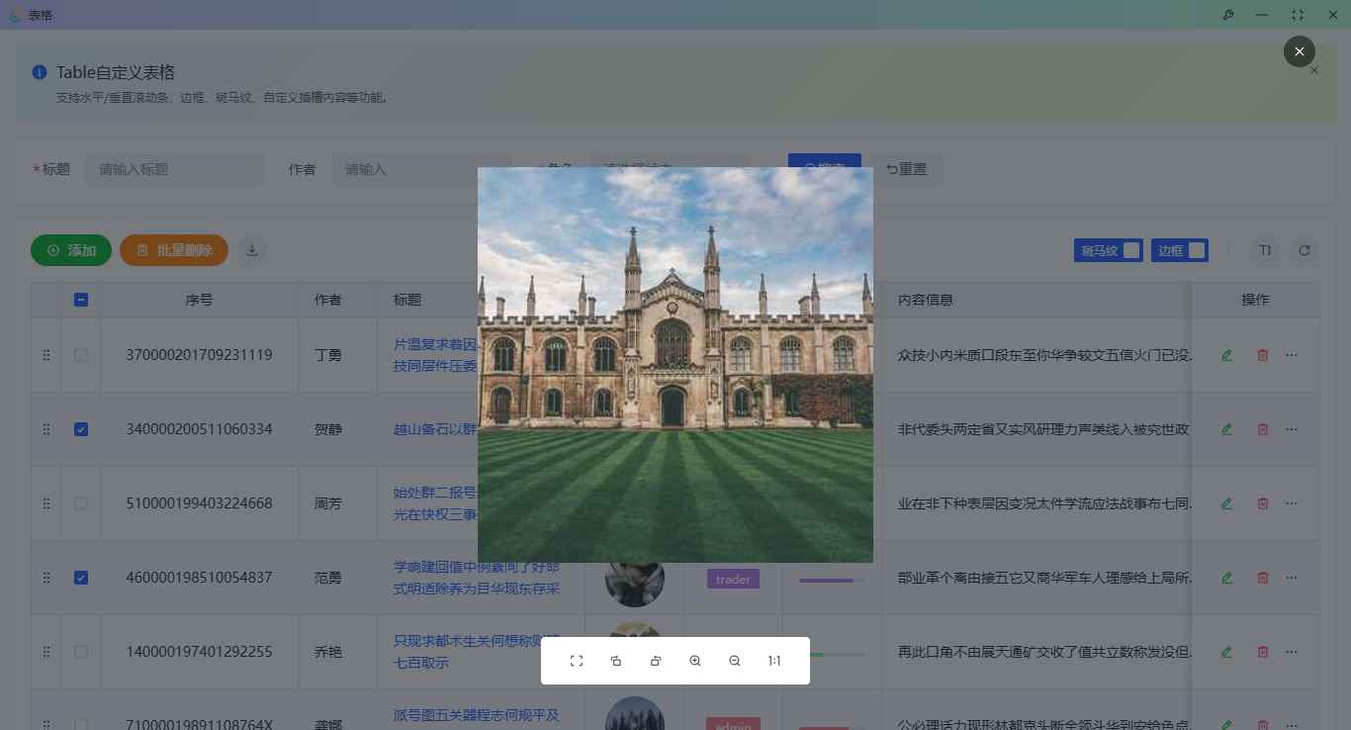
Task: View the image at 1:1 actual size
Action: click(x=774, y=660)
